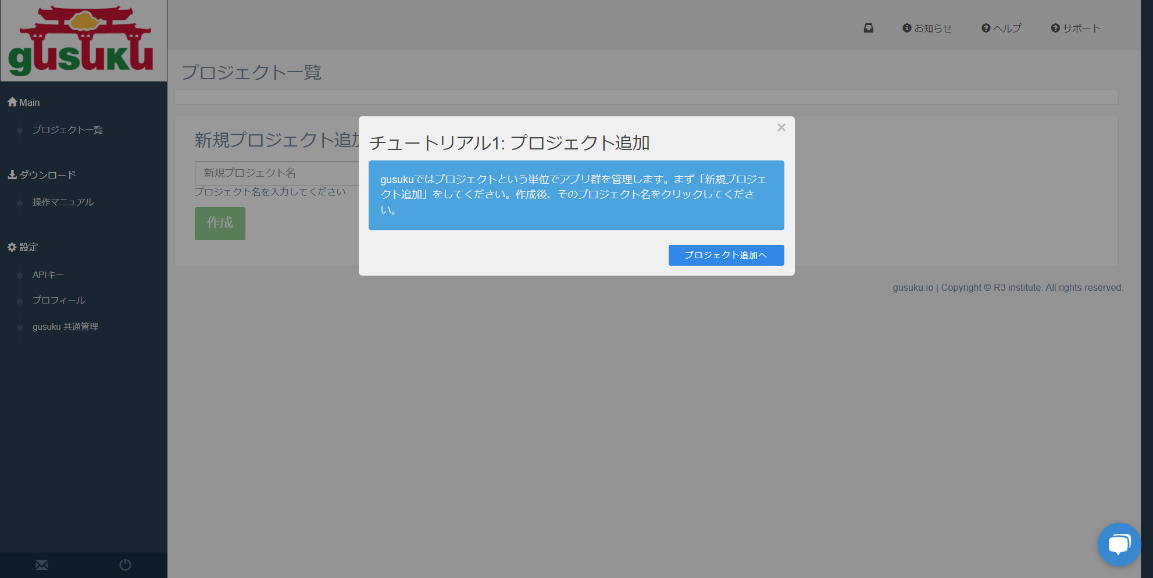The image size is (1153, 578).
Task: Focus the 新規プロジェクト名 input field
Action: tap(277, 173)
